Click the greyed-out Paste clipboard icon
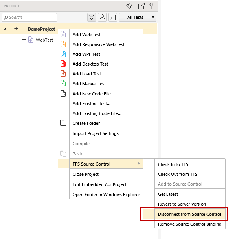The width and height of the screenshot is (237, 239). 63,153
